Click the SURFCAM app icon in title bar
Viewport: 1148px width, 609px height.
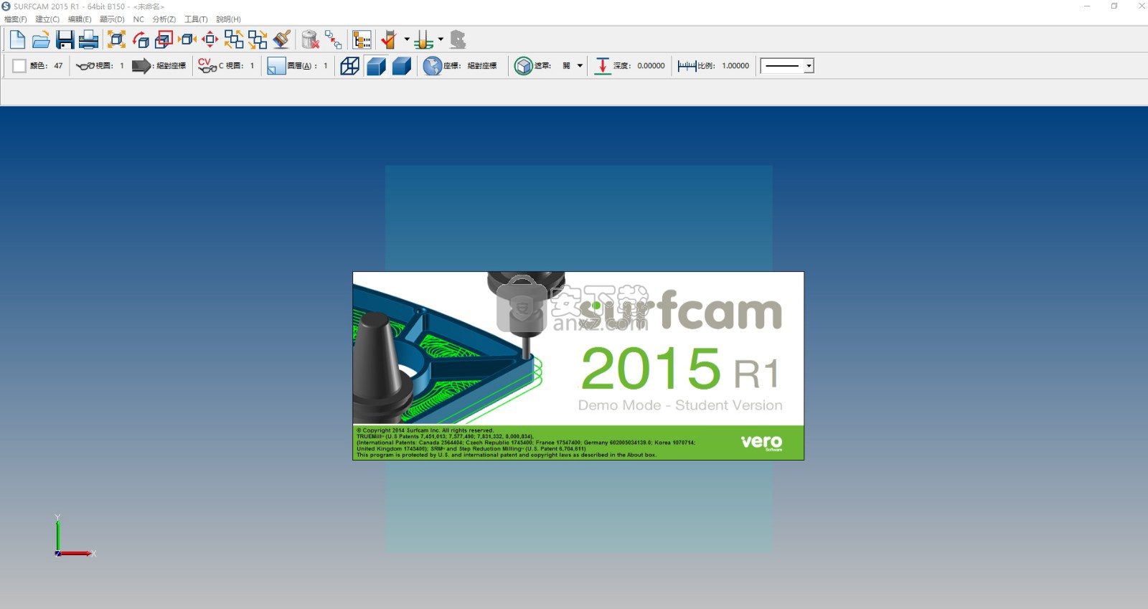click(6, 6)
